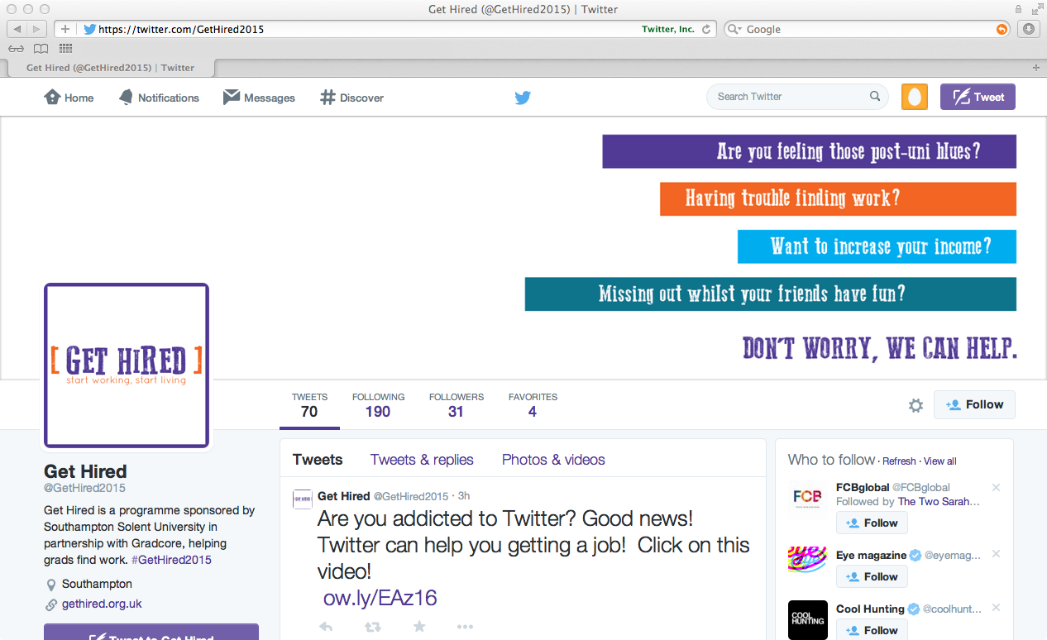
Task: Click the browser back button
Action: (x=17, y=29)
